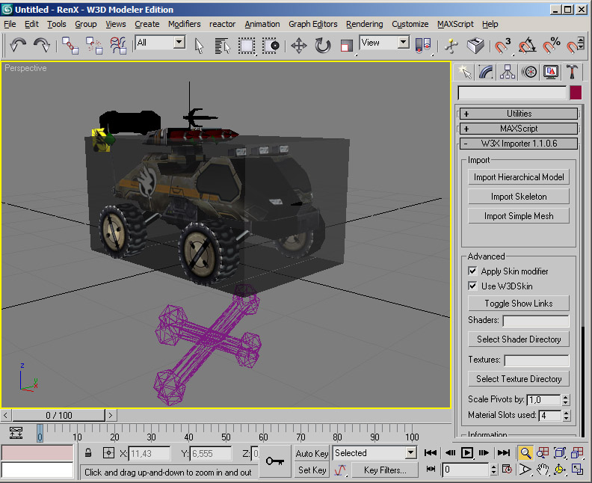
Task: Click the object name input field
Action: (x=512, y=93)
